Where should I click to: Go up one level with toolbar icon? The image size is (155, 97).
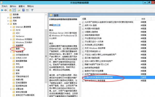click(x=10, y=10)
